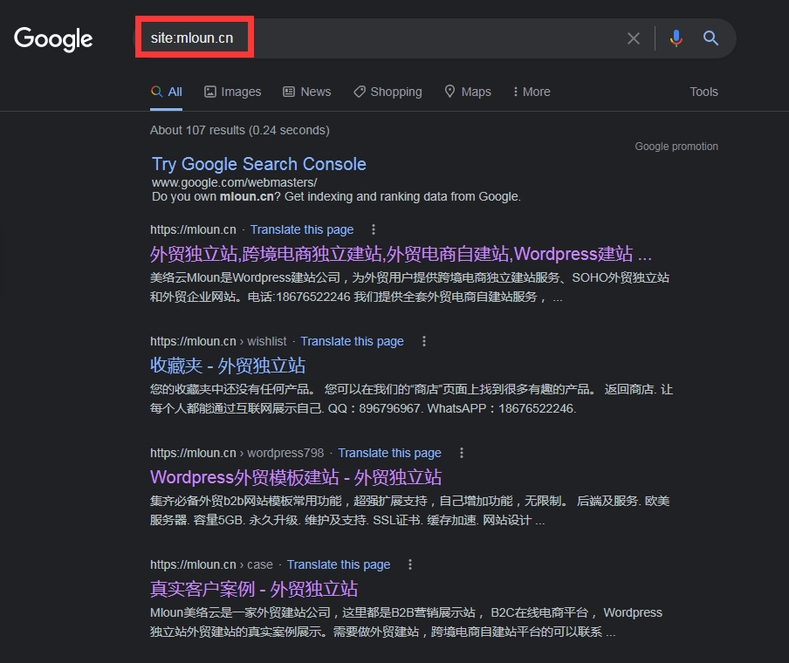Open the 真实客户案例 - 外贸独立站 result
789x663 pixels.
coord(254,589)
